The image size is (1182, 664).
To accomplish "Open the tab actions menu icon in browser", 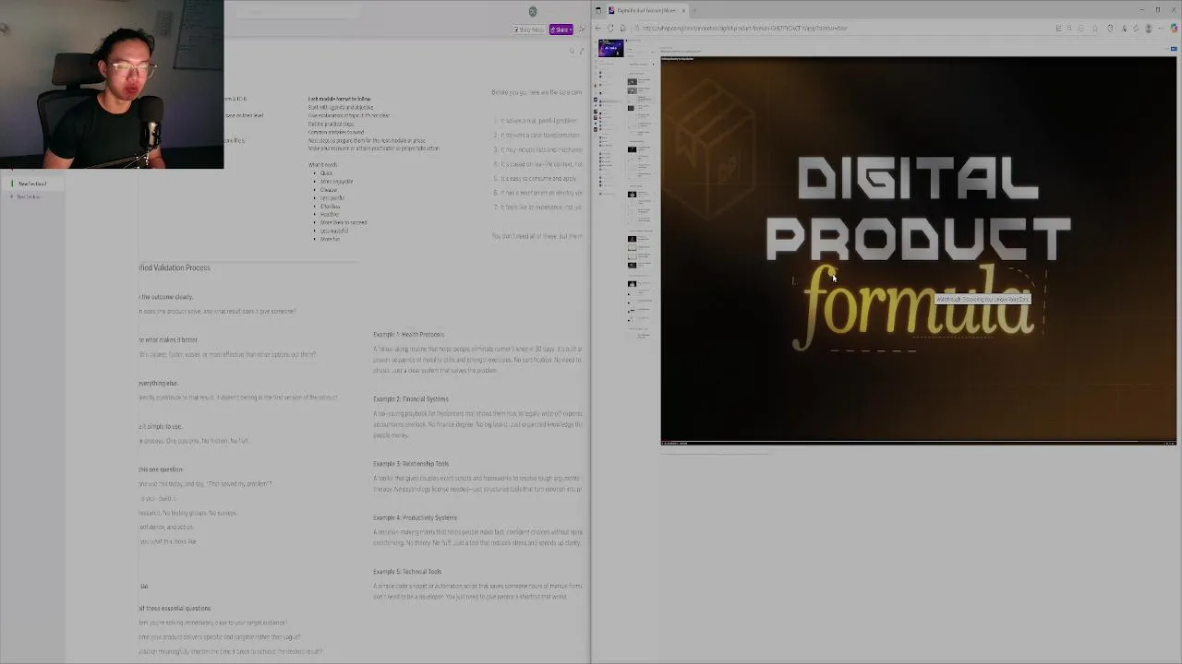I will tap(597, 10).
